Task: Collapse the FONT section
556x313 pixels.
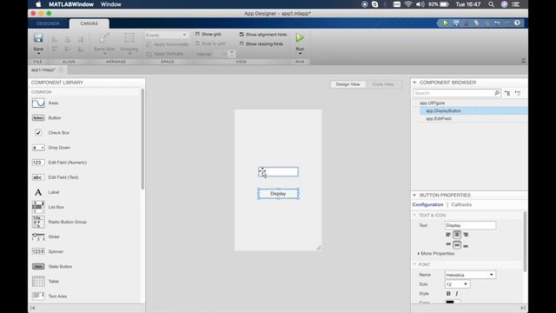Action: pos(414,264)
